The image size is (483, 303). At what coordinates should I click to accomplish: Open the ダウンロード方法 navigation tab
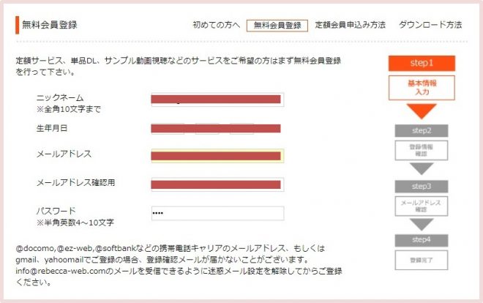[x=430, y=25]
